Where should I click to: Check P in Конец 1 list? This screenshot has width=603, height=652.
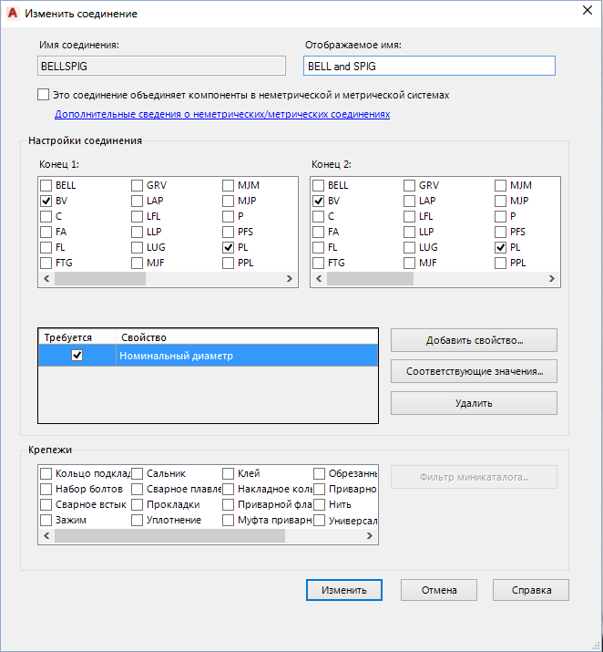coord(228,216)
